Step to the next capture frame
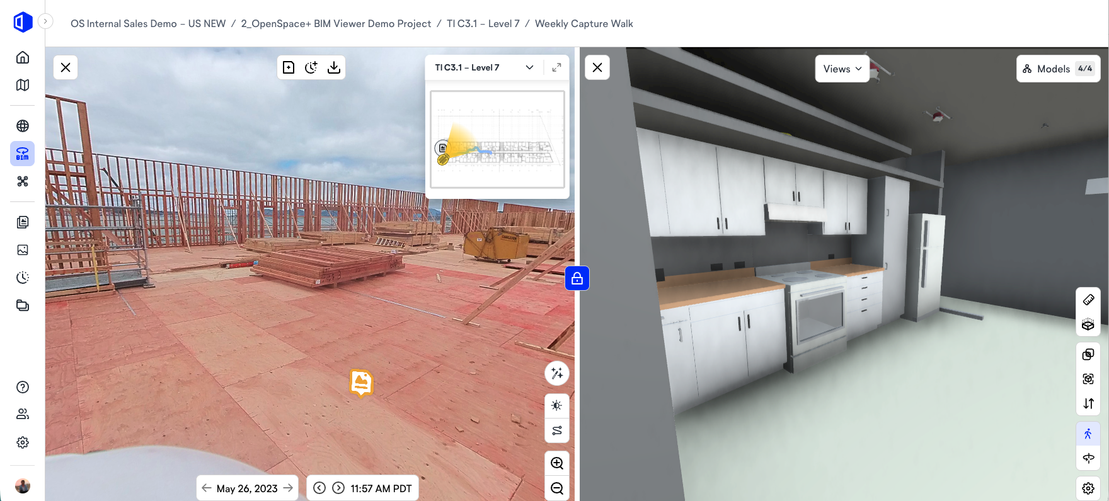1109x501 pixels. click(x=338, y=488)
